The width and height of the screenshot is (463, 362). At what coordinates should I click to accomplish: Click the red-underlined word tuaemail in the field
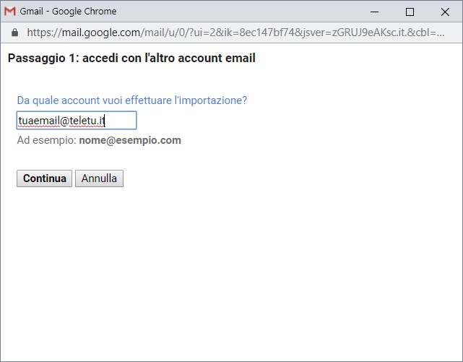pyautogui.click(x=39, y=121)
